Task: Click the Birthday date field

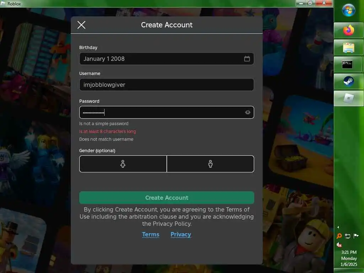Action: point(166,59)
